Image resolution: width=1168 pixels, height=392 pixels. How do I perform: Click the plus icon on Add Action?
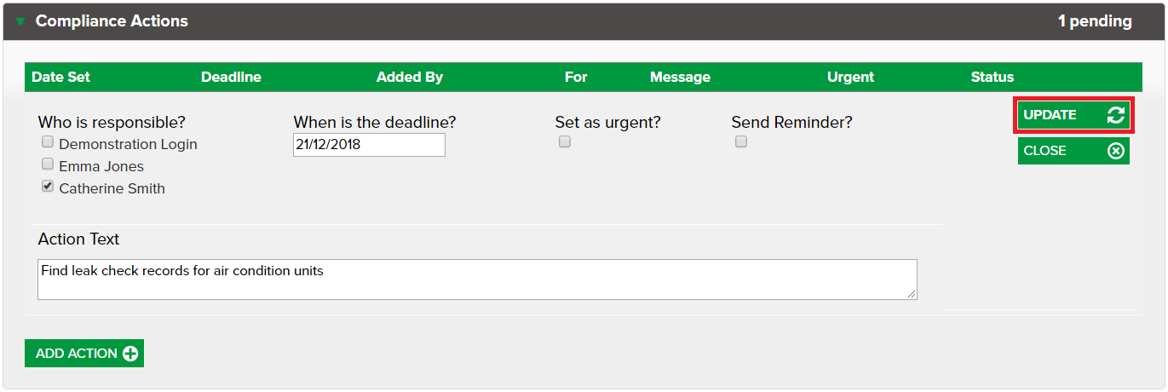130,354
